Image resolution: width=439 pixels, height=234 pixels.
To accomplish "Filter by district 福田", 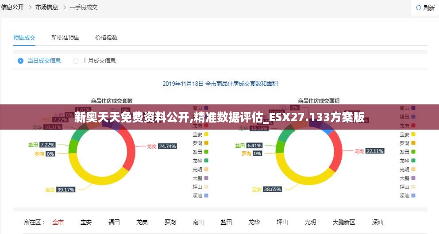I will [114, 222].
